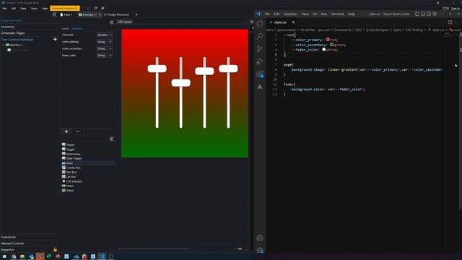Open VS Code Accounts icon
Screen dimensions: 462x260
(260, 238)
